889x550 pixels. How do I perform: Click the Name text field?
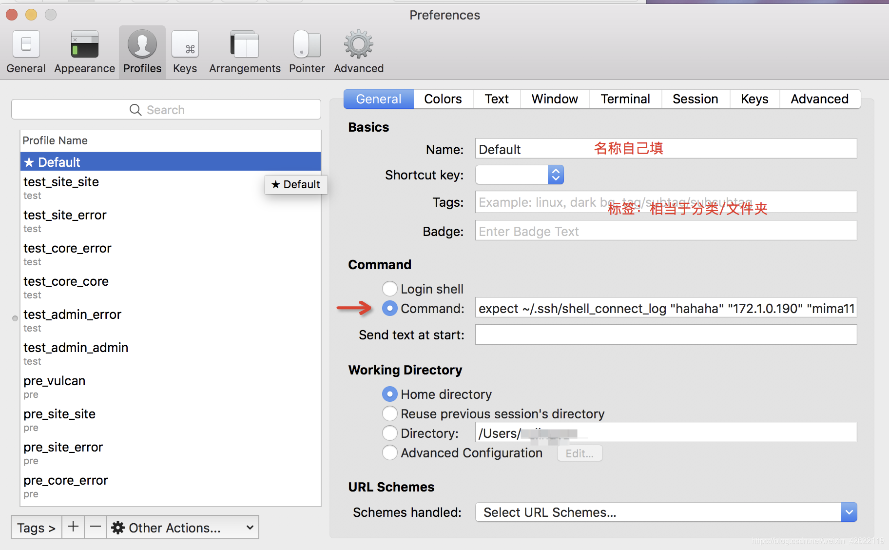[x=666, y=148]
